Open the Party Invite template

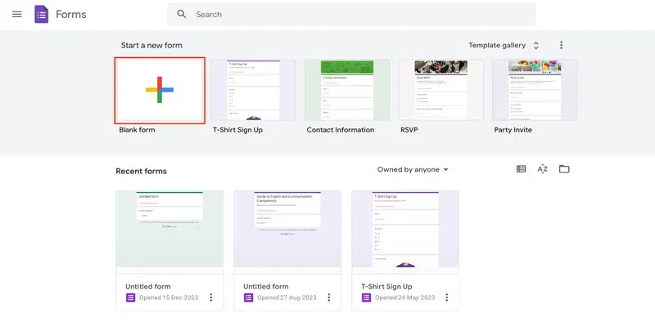(535, 90)
